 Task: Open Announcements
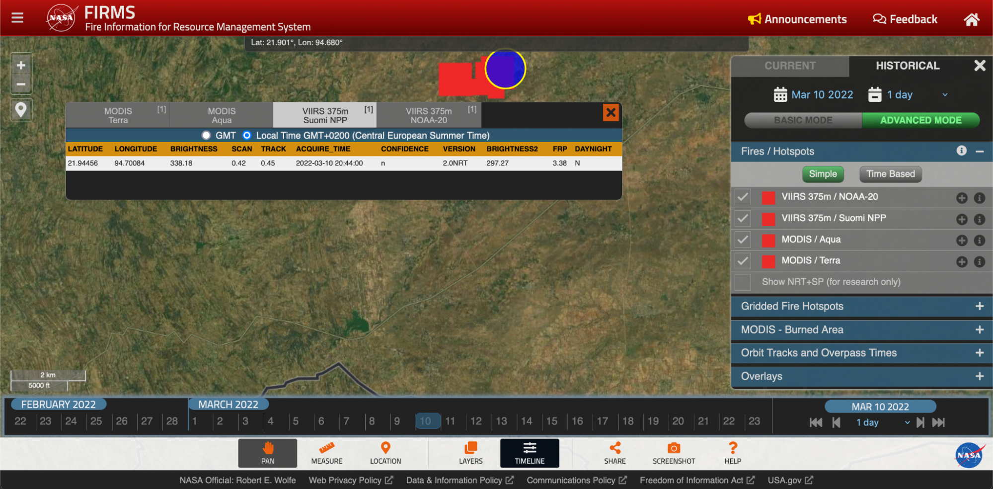tap(797, 19)
